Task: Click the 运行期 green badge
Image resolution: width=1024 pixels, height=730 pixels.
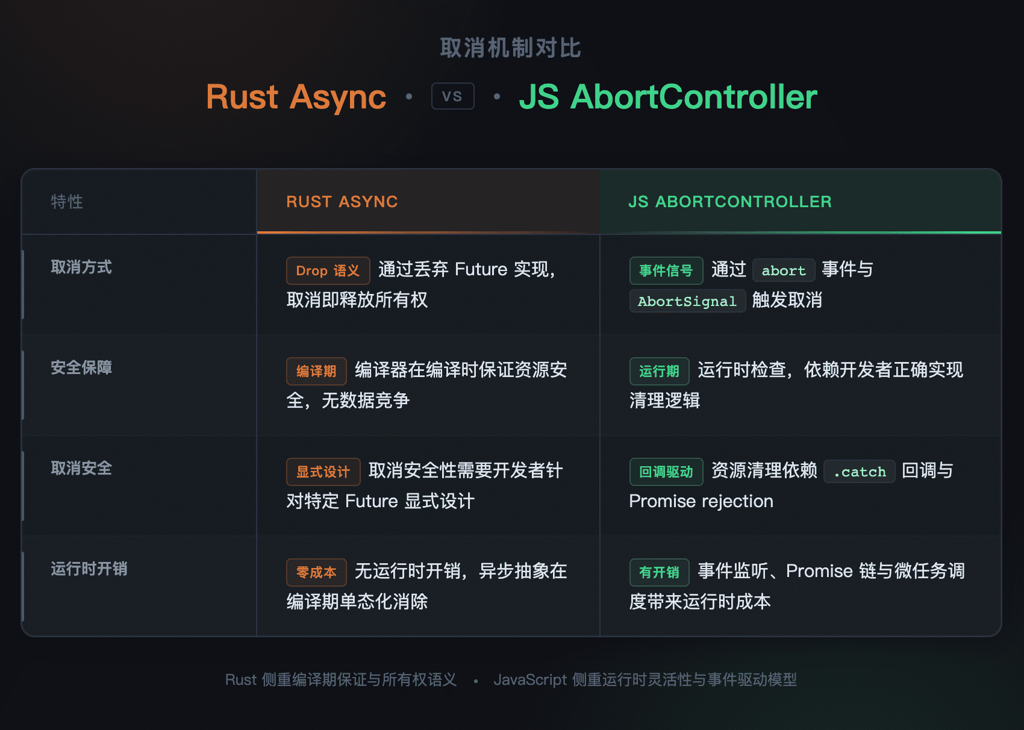Action: tap(659, 371)
